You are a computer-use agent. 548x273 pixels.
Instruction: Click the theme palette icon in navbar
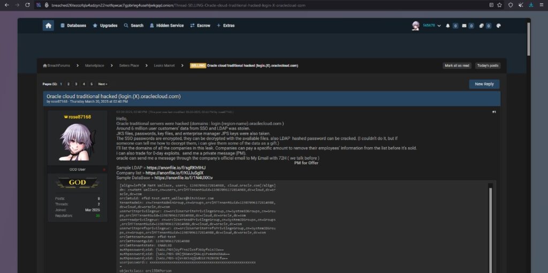coord(498,26)
